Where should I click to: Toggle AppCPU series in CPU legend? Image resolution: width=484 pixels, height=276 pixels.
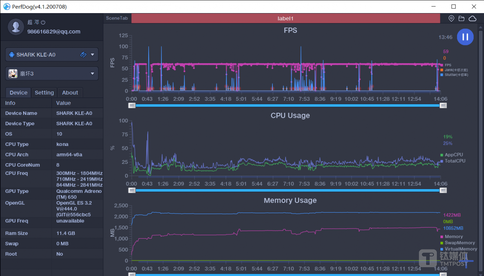coord(453,155)
